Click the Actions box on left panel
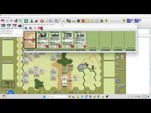Image resolution: width=151 pixels, height=113 pixels. (8, 72)
